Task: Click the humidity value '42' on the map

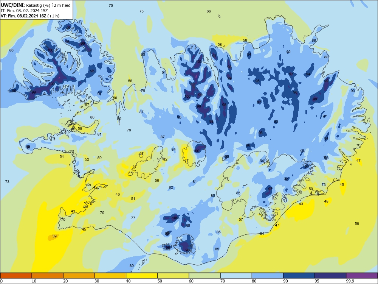Action: pyautogui.click(x=96, y=187)
